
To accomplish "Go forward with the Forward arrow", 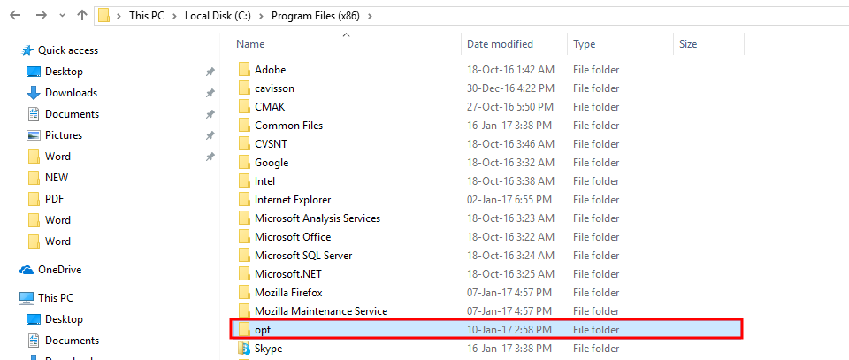I will (x=42, y=16).
